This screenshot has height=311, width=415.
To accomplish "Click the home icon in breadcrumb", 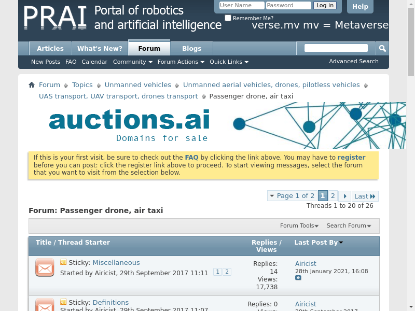I will pos(32,85).
